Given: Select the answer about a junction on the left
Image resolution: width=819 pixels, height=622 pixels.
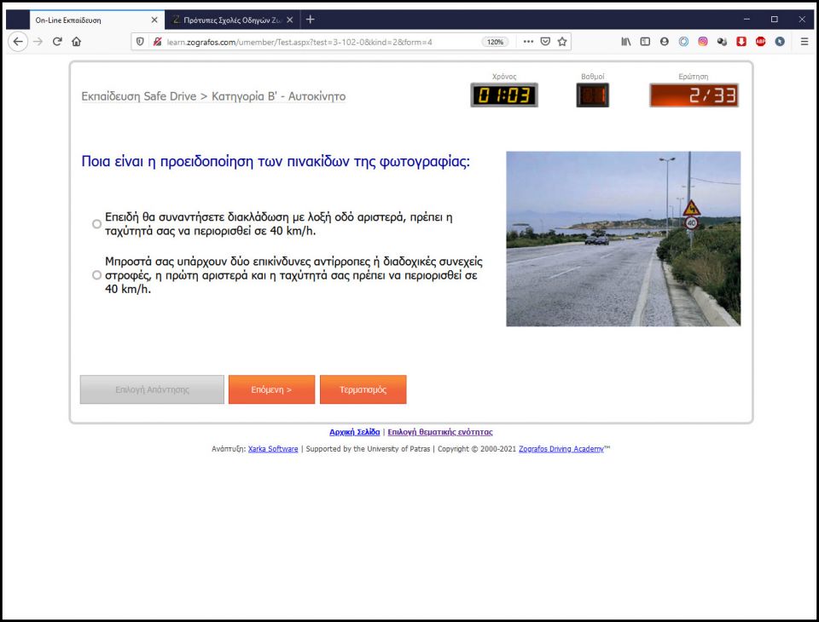Looking at the screenshot, I should tap(96, 224).
